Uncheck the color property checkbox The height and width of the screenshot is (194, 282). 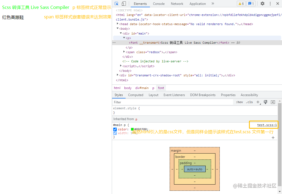click(x=115, y=129)
